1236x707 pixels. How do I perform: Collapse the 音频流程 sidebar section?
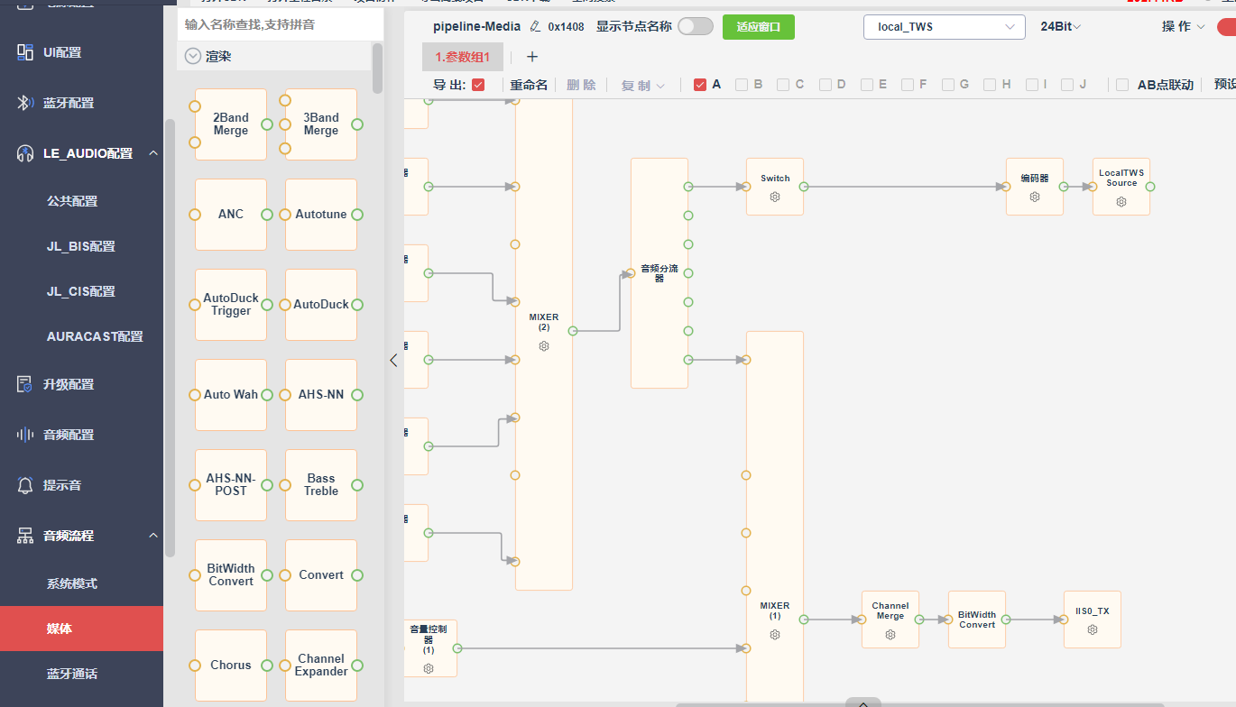point(152,536)
